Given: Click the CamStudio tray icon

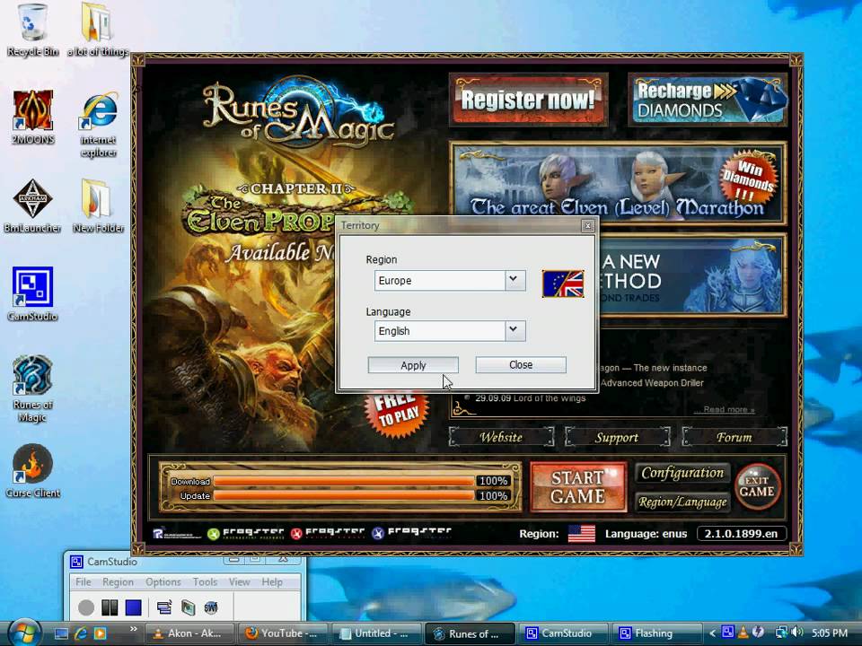Looking at the screenshot, I should (x=728, y=633).
